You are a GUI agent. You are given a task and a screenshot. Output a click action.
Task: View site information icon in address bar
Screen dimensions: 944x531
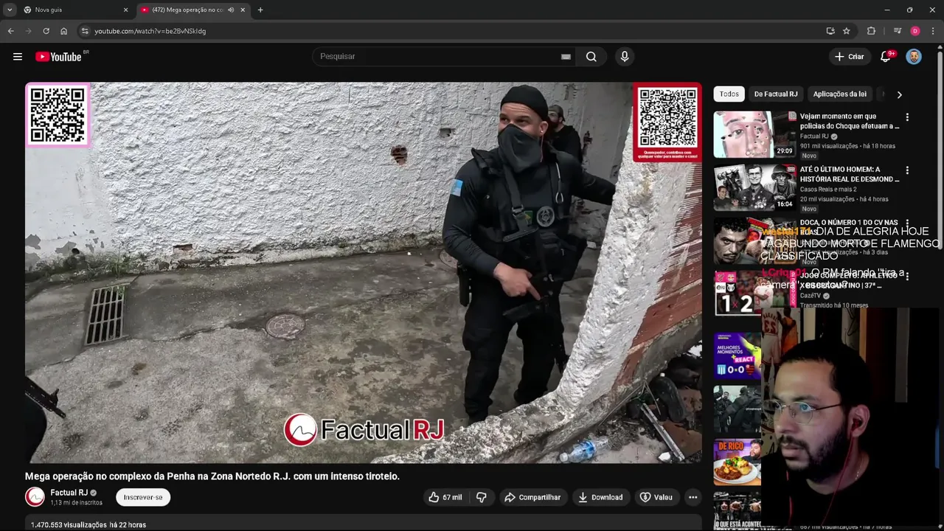85,31
